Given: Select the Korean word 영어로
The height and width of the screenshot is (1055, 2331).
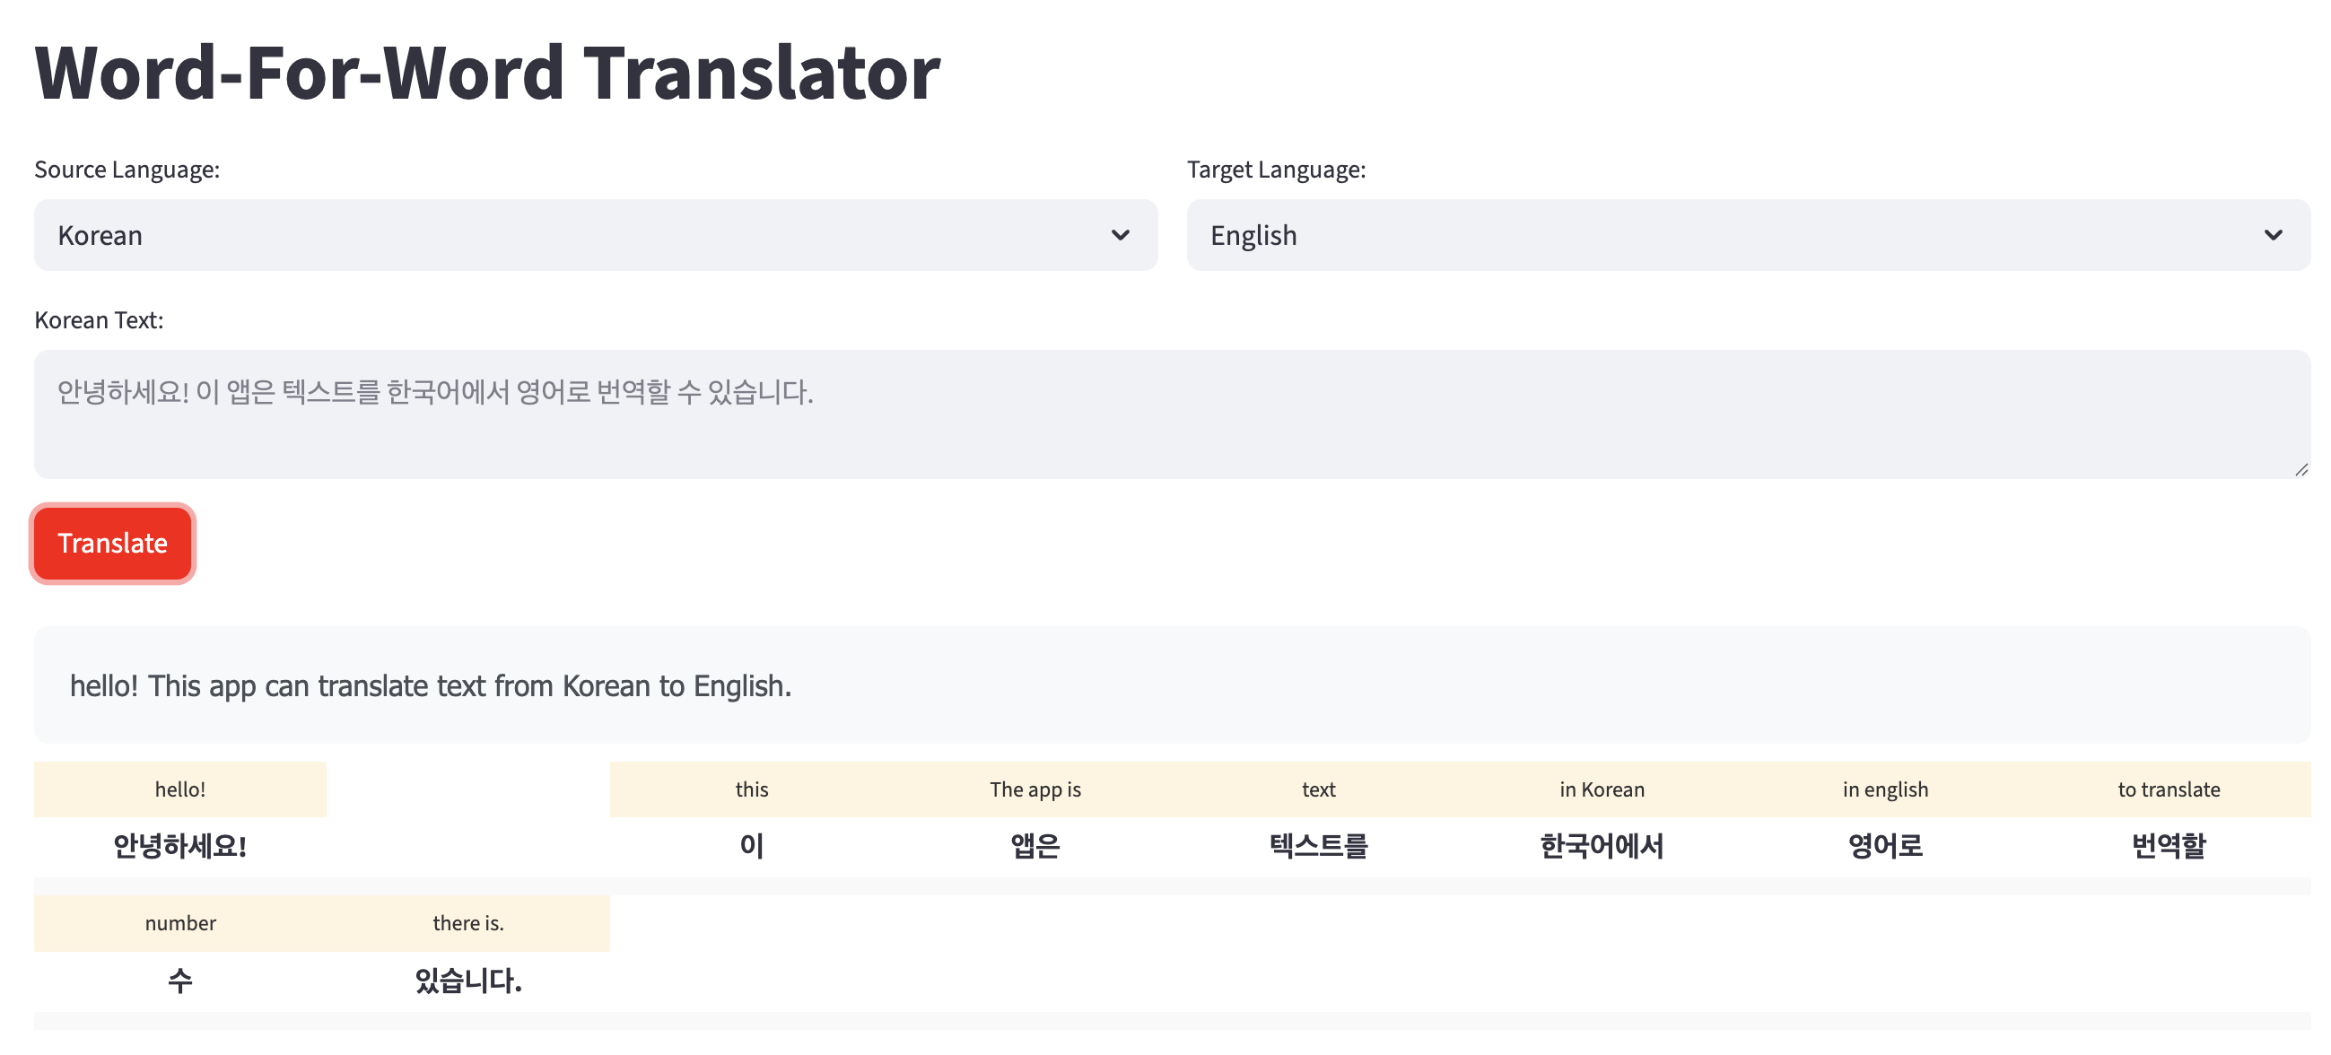Looking at the screenshot, I should tap(1885, 846).
